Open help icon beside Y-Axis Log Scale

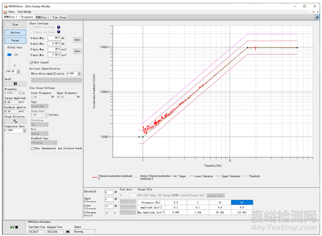pyautogui.click(x=59, y=32)
